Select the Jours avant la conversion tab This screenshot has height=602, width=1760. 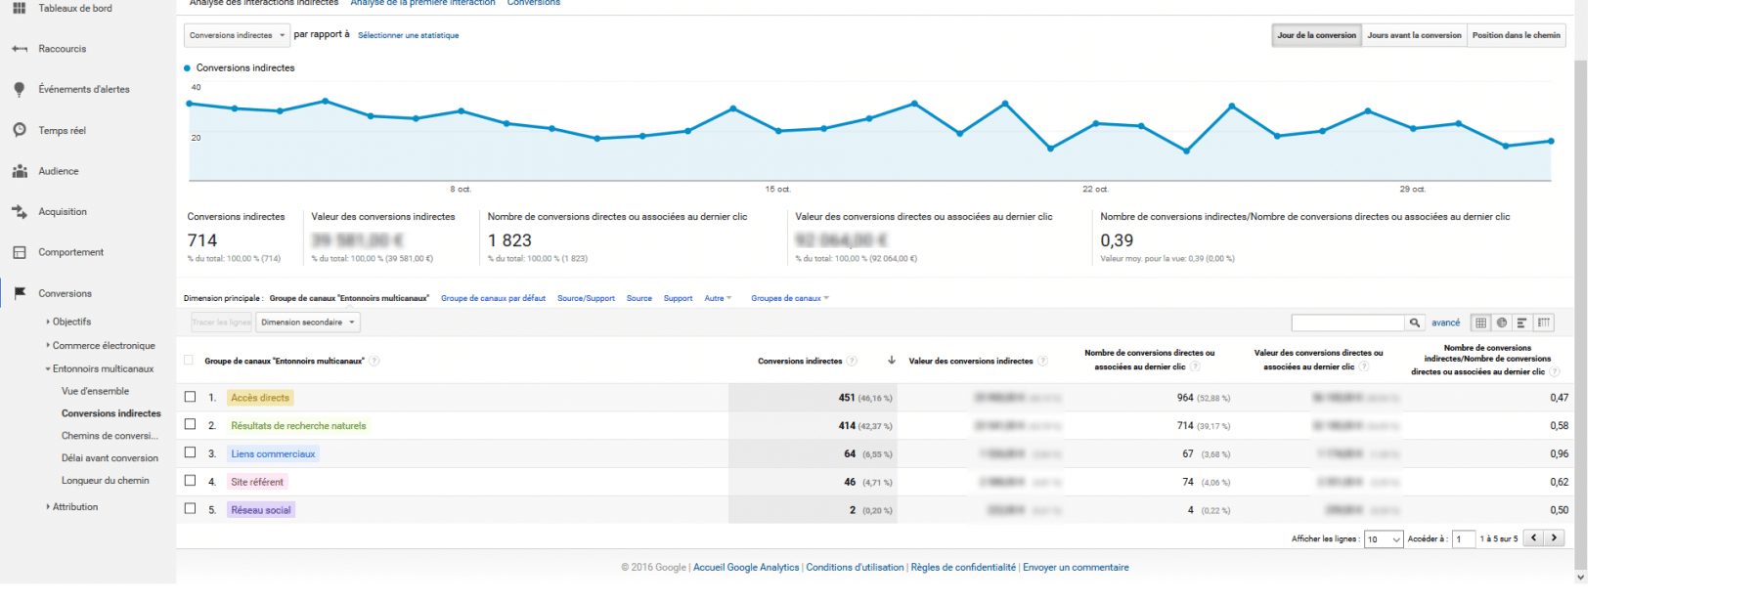(1414, 35)
